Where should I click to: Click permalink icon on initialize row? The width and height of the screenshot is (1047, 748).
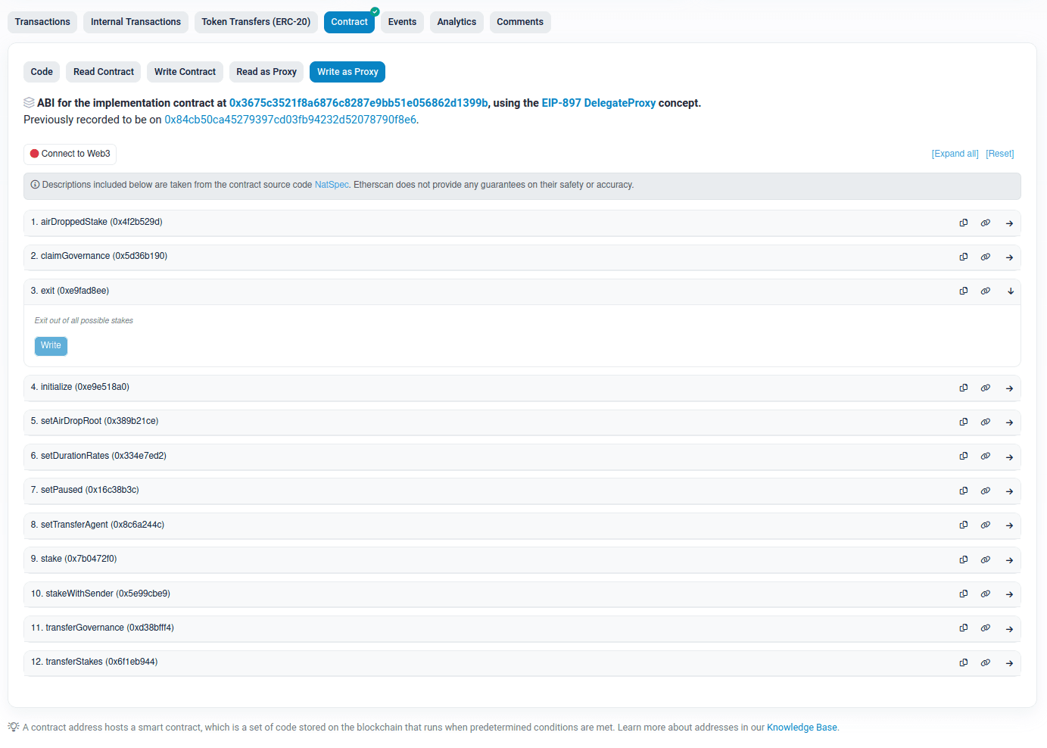point(985,388)
